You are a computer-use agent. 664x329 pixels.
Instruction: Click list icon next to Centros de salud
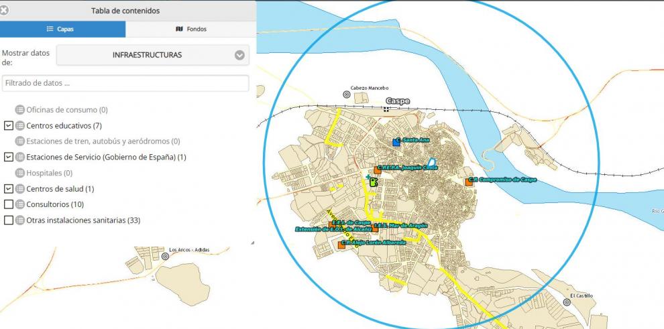(x=19, y=189)
